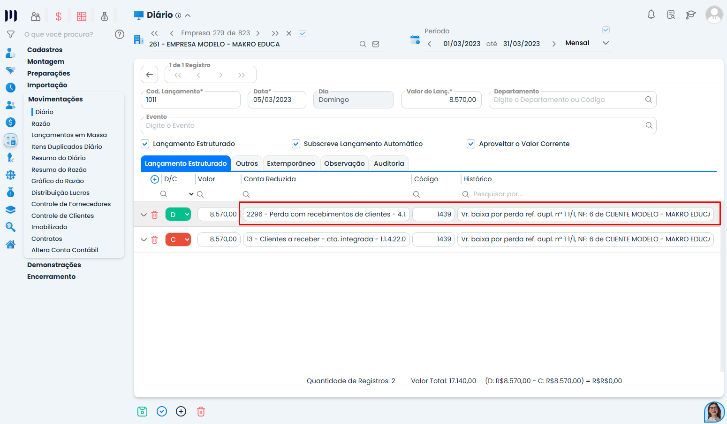Viewport: 727px width, 424px height.
Task: Open the Mensal period dropdown
Action: 587,43
